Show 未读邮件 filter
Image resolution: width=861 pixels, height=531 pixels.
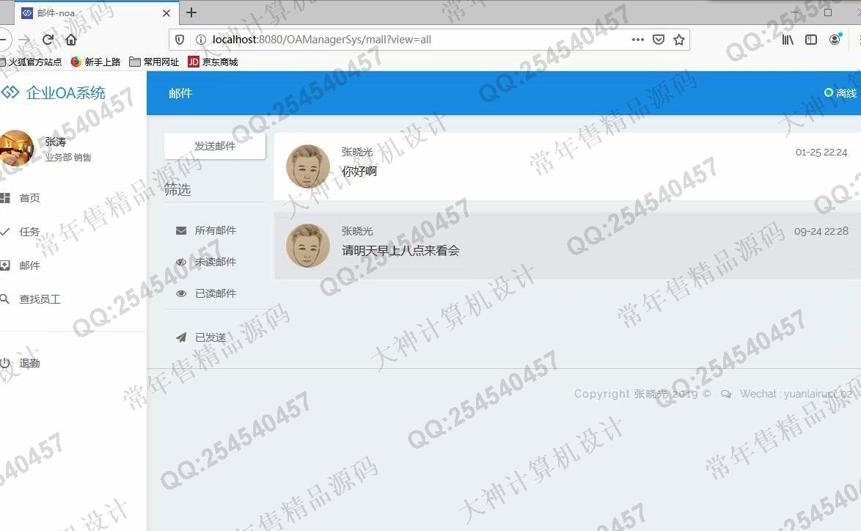click(216, 262)
